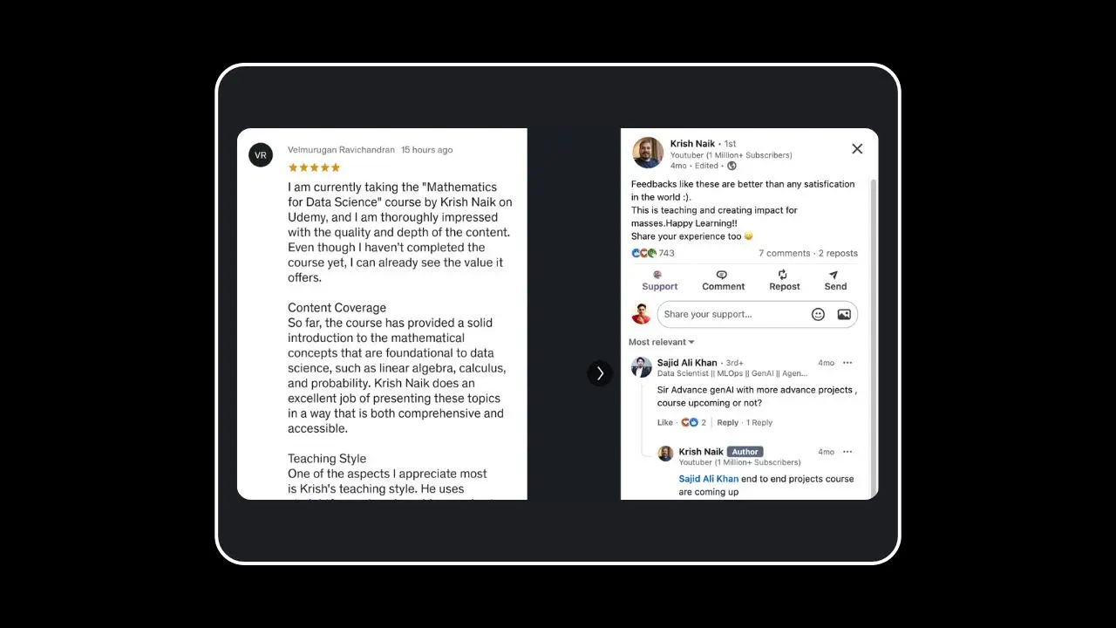Open options menu on Krish Naik's reply
1116x628 pixels.
847,452
